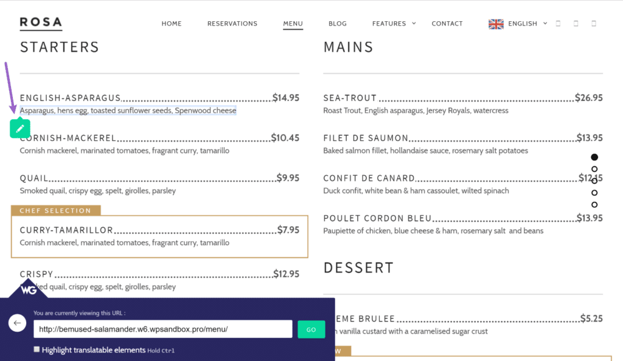Select the last hollow section navigation dot

(594, 205)
